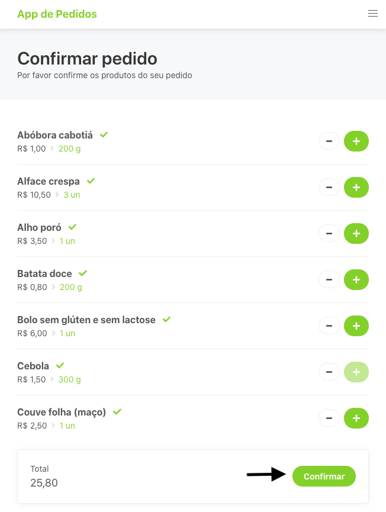Viewport: 386px width, 512px height.
Task: Increase Couve folha (maço) quantity
Action: [356, 418]
